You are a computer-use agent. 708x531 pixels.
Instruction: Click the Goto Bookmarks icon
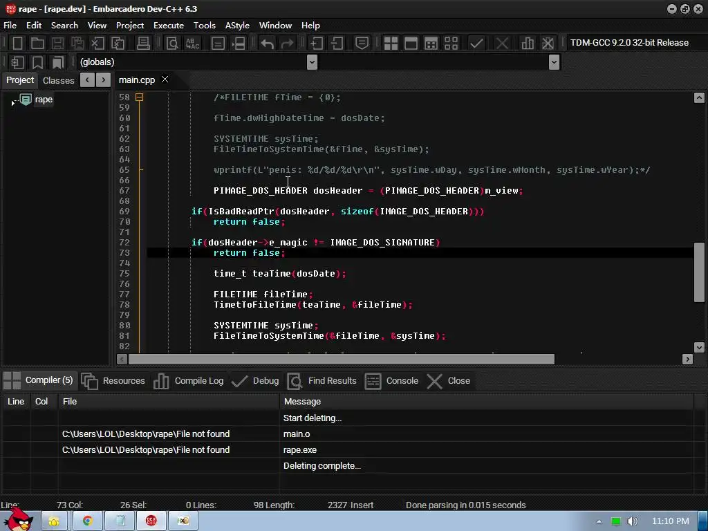click(x=58, y=62)
